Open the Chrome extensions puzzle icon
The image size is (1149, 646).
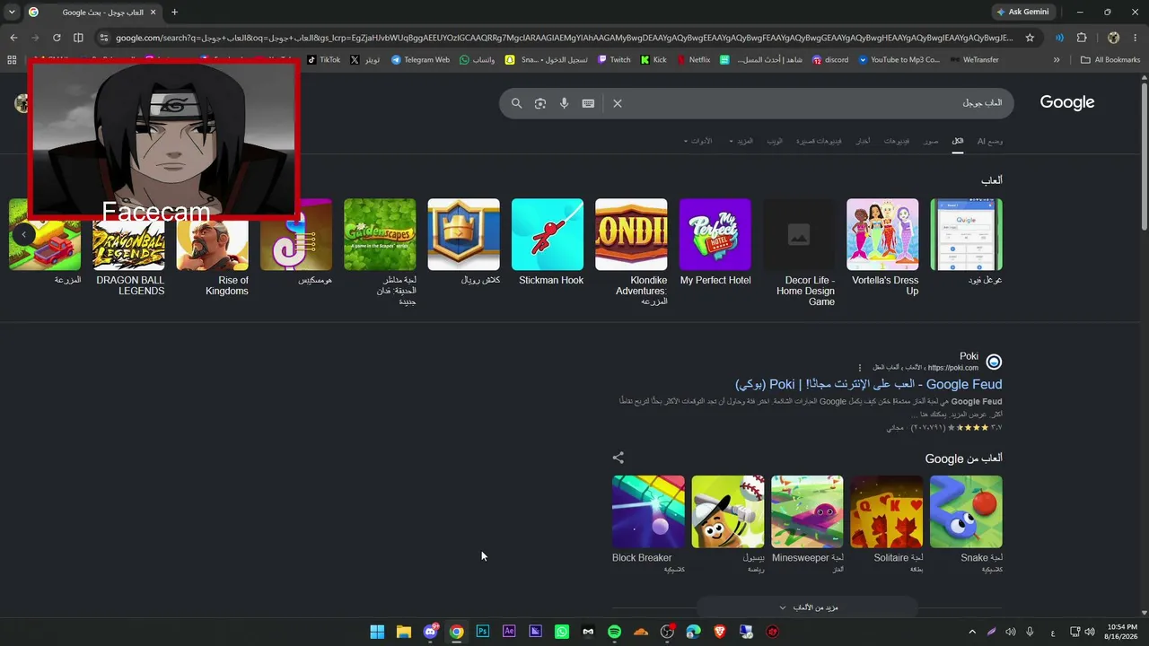1082,38
